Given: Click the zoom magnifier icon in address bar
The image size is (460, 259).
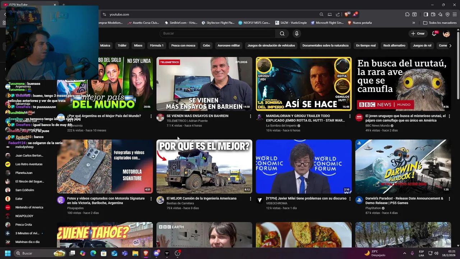Looking at the screenshot, I should (321, 14).
